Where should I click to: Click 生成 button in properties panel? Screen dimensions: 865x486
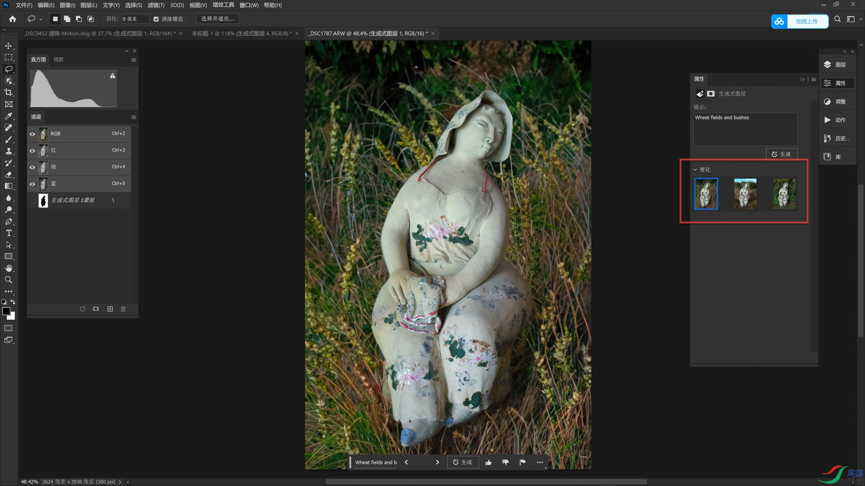781,154
